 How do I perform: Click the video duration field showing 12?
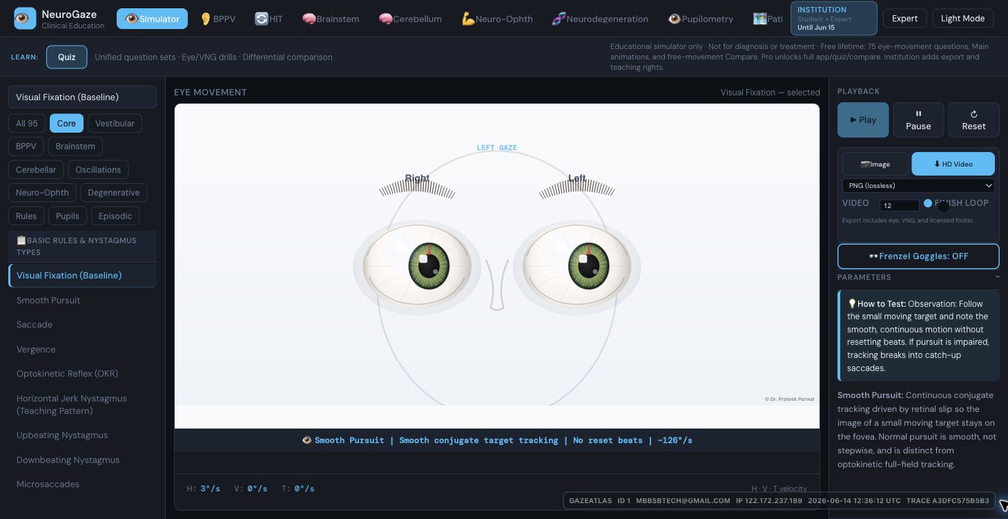pos(899,205)
